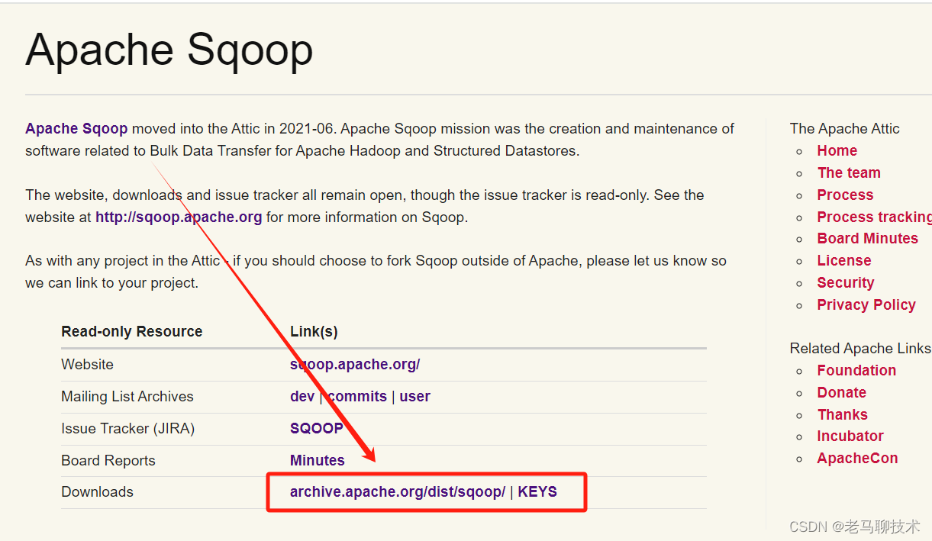This screenshot has width=932, height=541.
Task: Open archive.apache.org/dist/sqoop/ downloads link
Action: coord(398,491)
